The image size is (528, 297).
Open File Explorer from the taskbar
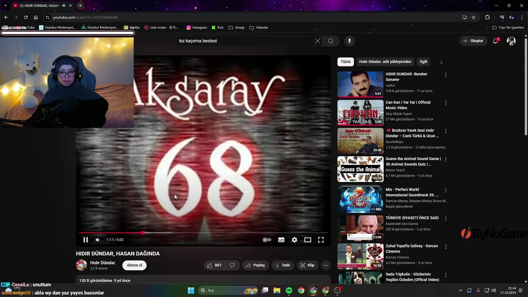(277, 290)
